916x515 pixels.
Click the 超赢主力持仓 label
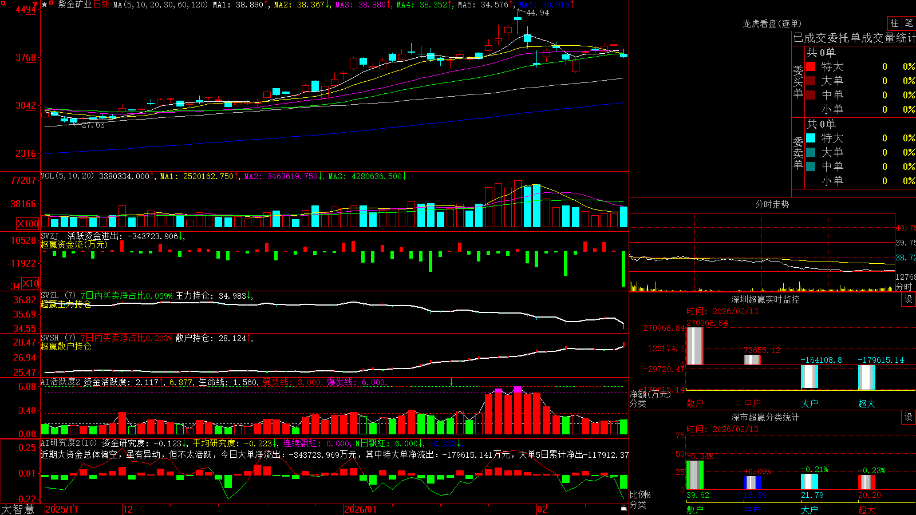[66, 304]
